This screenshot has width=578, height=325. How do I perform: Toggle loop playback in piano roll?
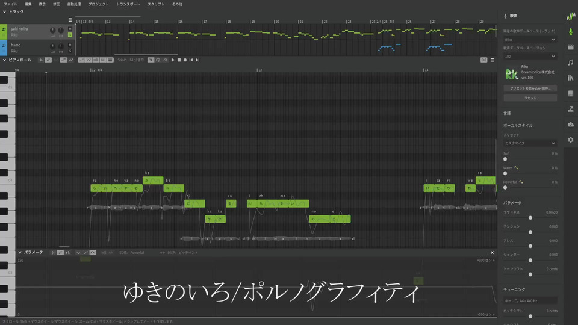point(158,60)
